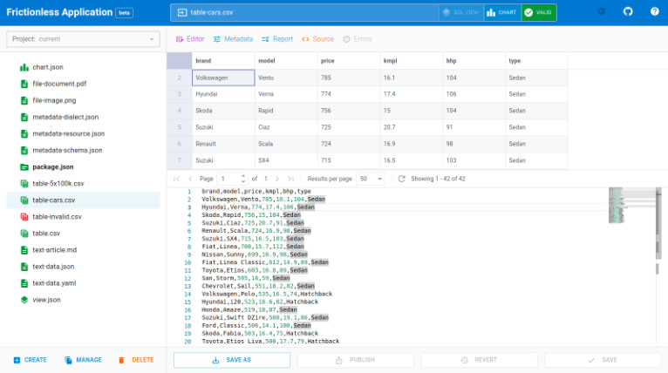Screen dimensions: 668x373
Task: Click the view.json layers icon
Action: pos(24,300)
